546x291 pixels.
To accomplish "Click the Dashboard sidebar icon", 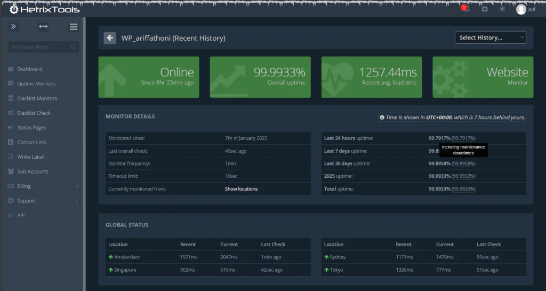I will tap(11, 69).
